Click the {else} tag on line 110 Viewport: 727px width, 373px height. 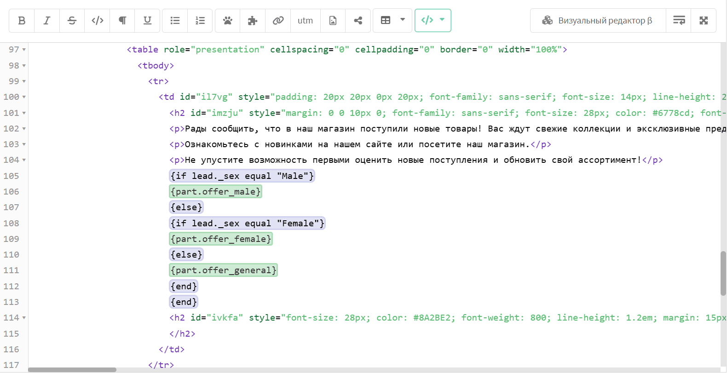coord(186,254)
